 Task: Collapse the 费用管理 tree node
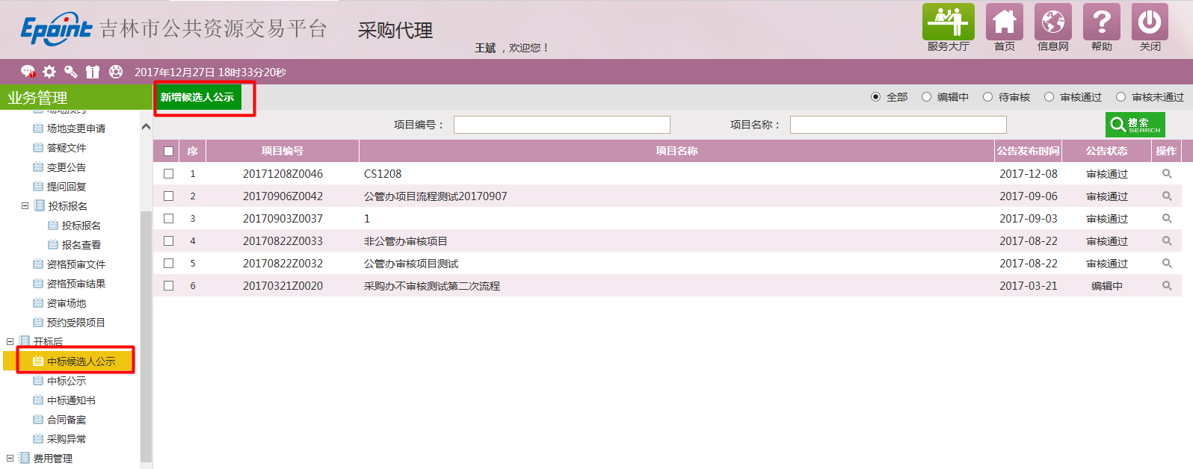click(x=10, y=459)
